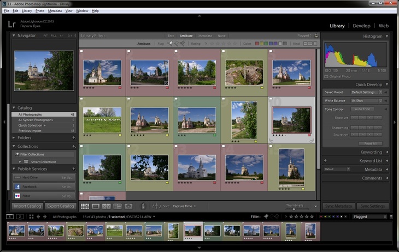
Task: Open toolbar content dropdown arrow
Action: (315, 206)
